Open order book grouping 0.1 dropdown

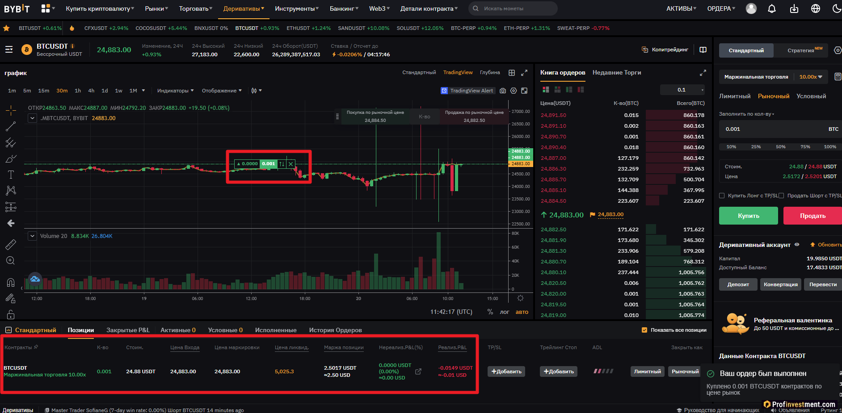coord(682,90)
